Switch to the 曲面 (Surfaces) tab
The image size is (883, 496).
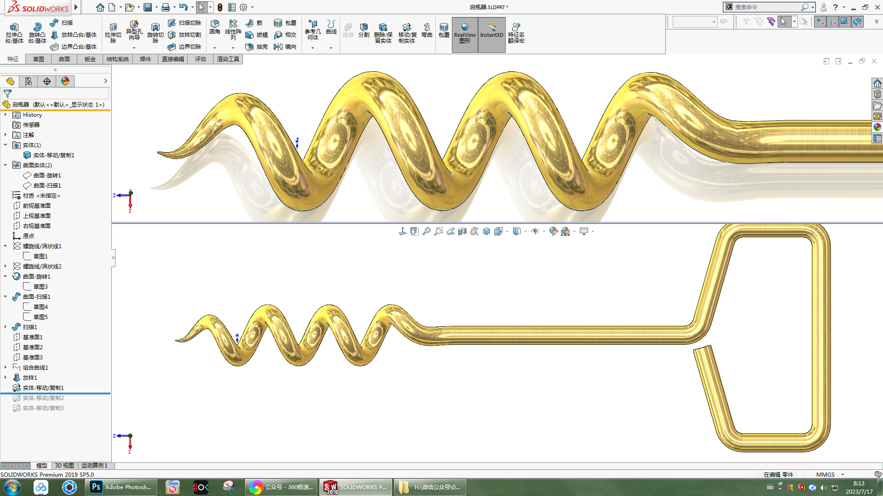pos(64,59)
